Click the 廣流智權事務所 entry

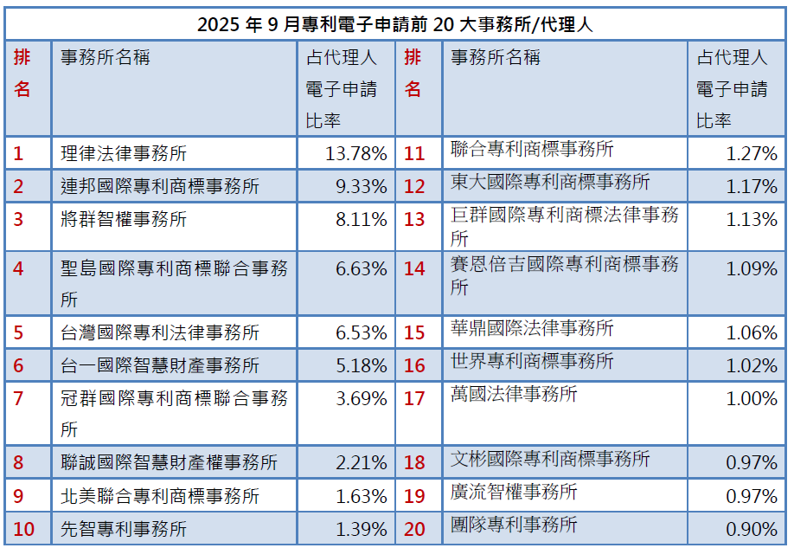[x=514, y=493]
